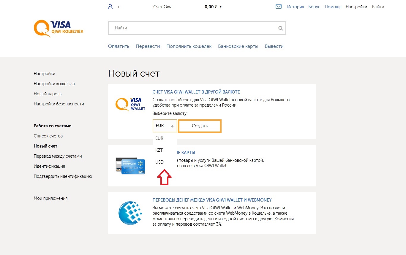The height and width of the screenshot is (255, 406).
Task: Open Новый пароль in sidebar
Action: pos(48,94)
